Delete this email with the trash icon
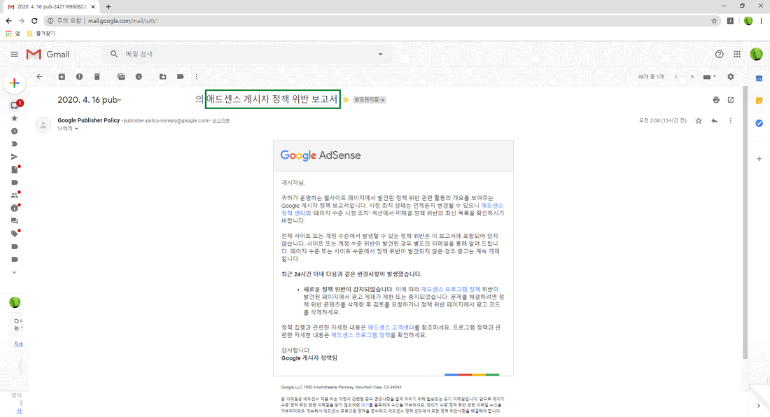Viewport: 770px width, 417px height. [97, 76]
